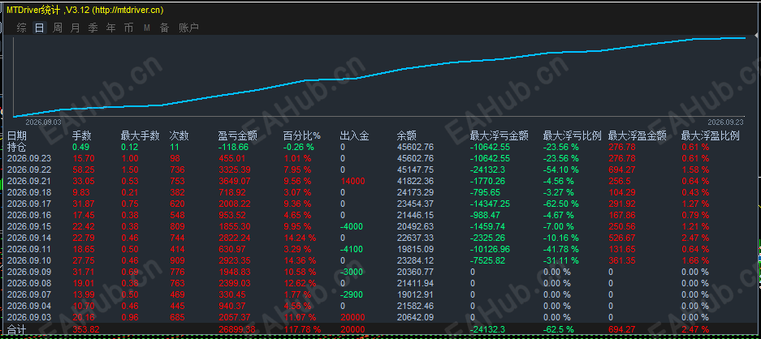This screenshot has height=339, width=761.
Task: Click the 出入金 column header
Action: [x=354, y=135]
